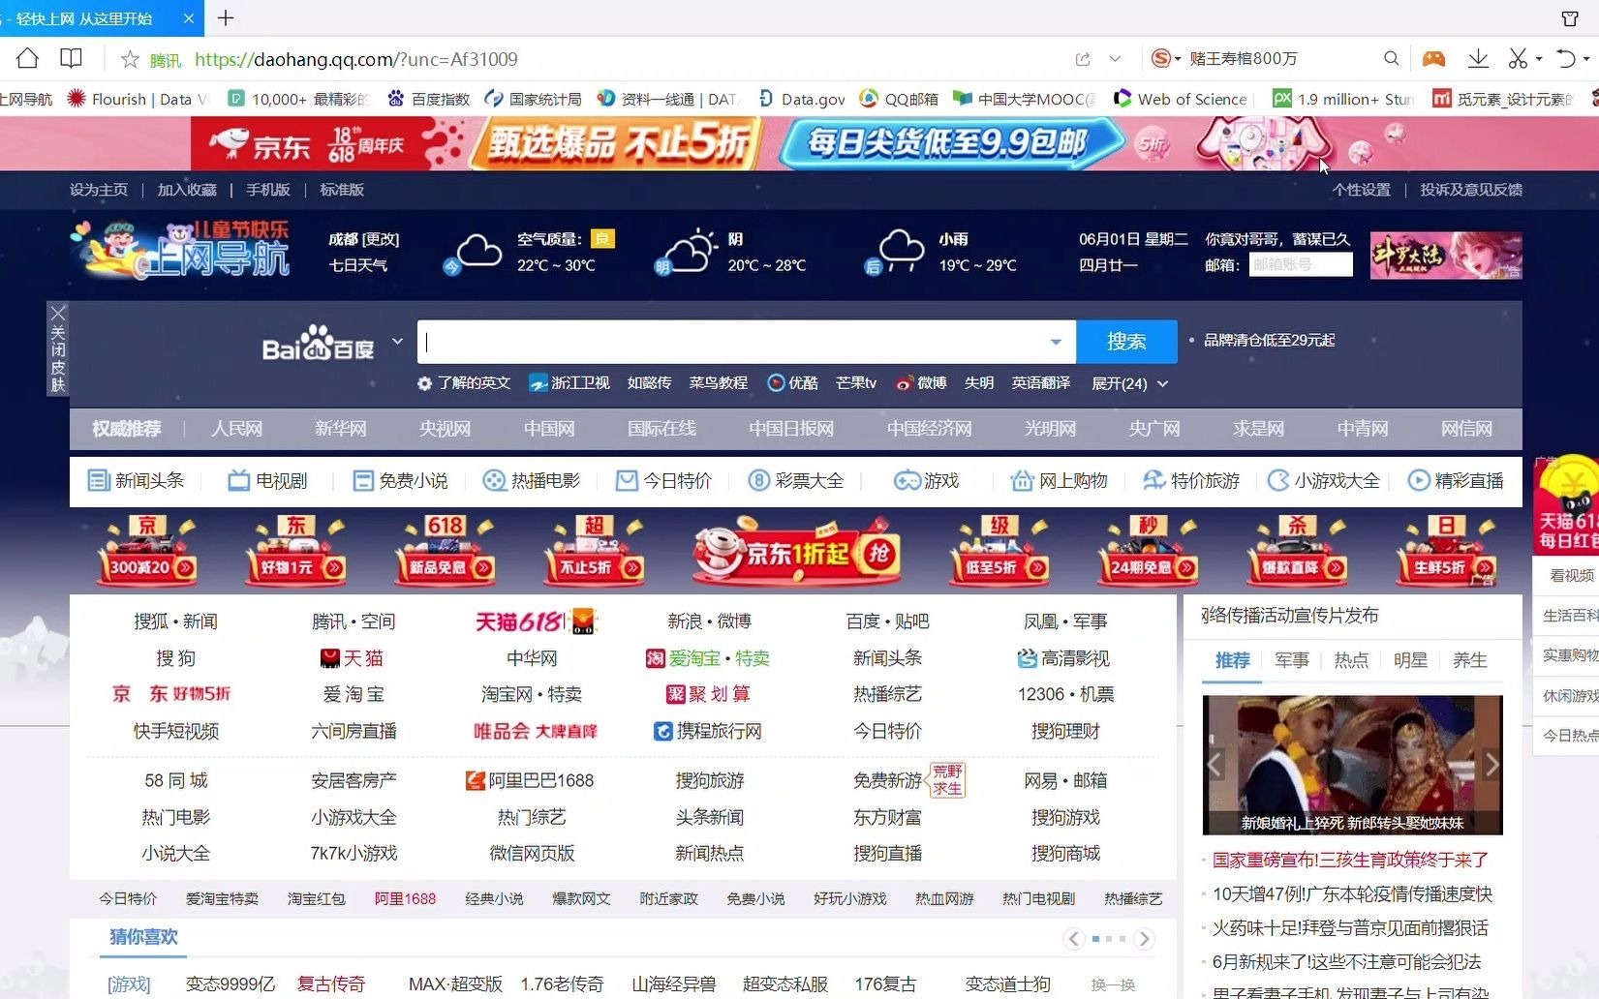This screenshot has width=1599, height=999.
Task: Open 网上购物 category
Action: [x=1059, y=481]
